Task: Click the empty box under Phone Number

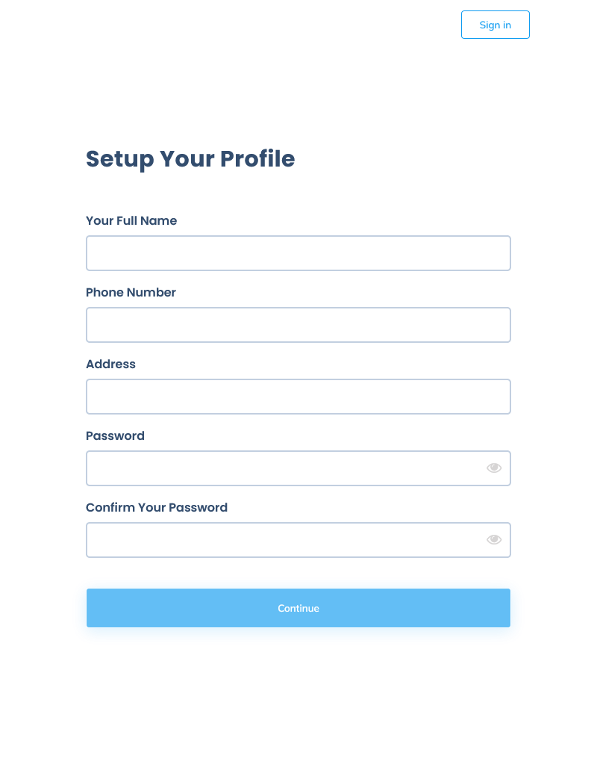Action: tap(298, 325)
